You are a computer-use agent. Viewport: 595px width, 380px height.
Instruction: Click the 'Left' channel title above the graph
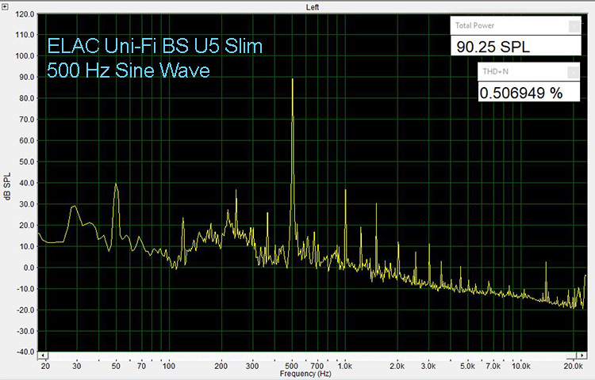(313, 7)
